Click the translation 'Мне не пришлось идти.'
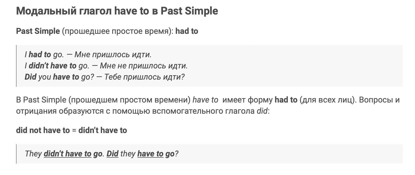 (x=144, y=66)
